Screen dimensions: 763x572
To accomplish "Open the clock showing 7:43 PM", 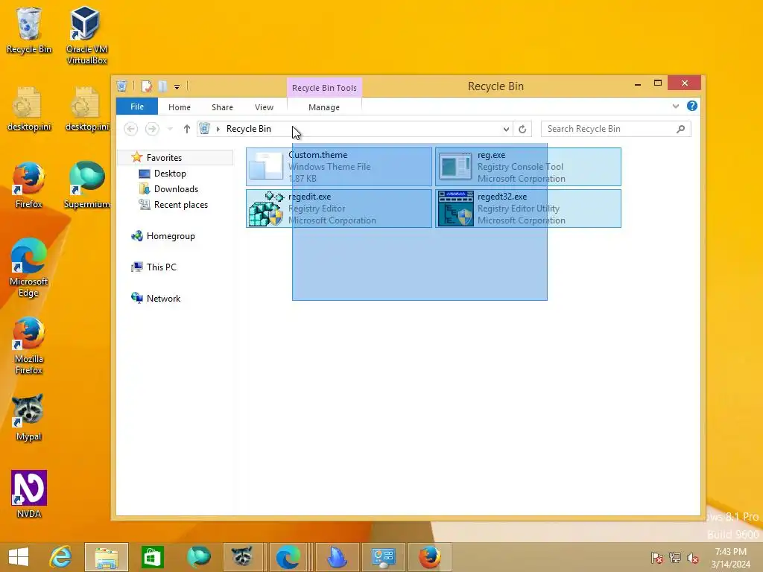I will (730, 557).
